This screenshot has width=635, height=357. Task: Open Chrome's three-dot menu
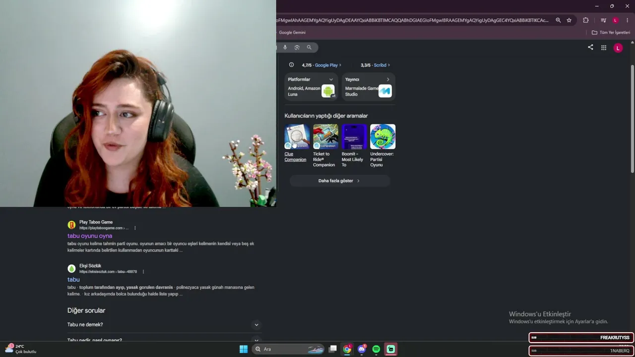point(628,20)
